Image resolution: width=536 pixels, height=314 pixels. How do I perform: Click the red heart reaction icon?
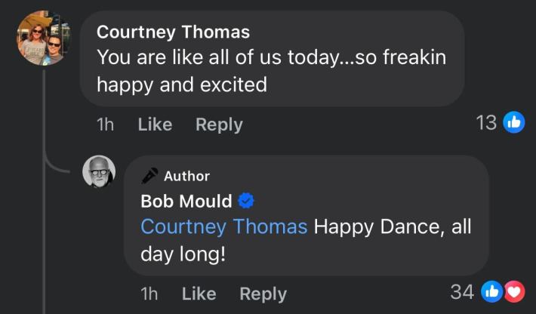513,291
